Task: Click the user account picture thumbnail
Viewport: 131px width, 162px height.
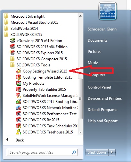Action: (108, 11)
